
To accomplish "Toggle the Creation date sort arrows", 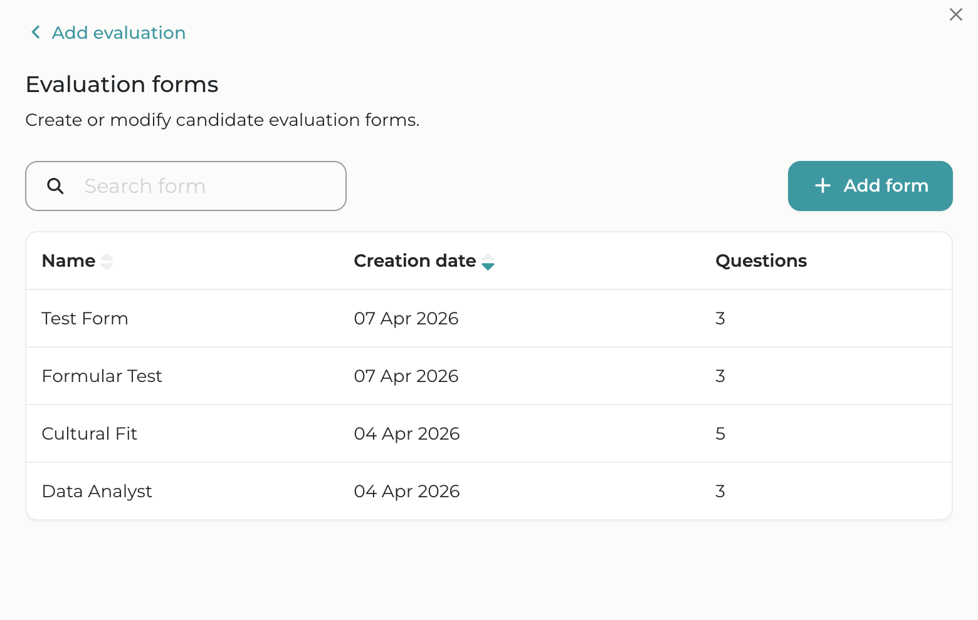I will pyautogui.click(x=488, y=261).
